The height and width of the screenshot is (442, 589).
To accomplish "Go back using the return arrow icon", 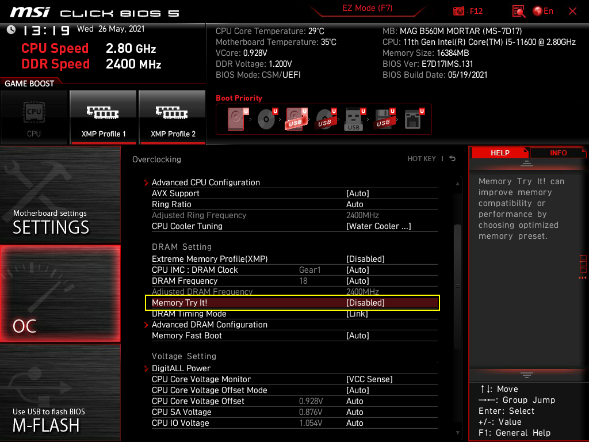I will point(453,159).
